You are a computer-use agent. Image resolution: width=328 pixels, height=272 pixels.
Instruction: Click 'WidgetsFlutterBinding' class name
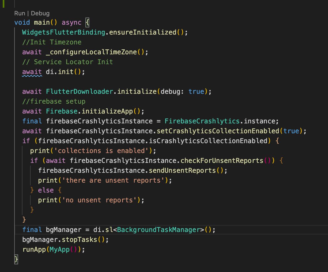click(x=64, y=32)
